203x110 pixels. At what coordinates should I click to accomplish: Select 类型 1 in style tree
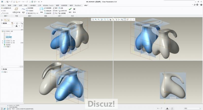point(5,72)
